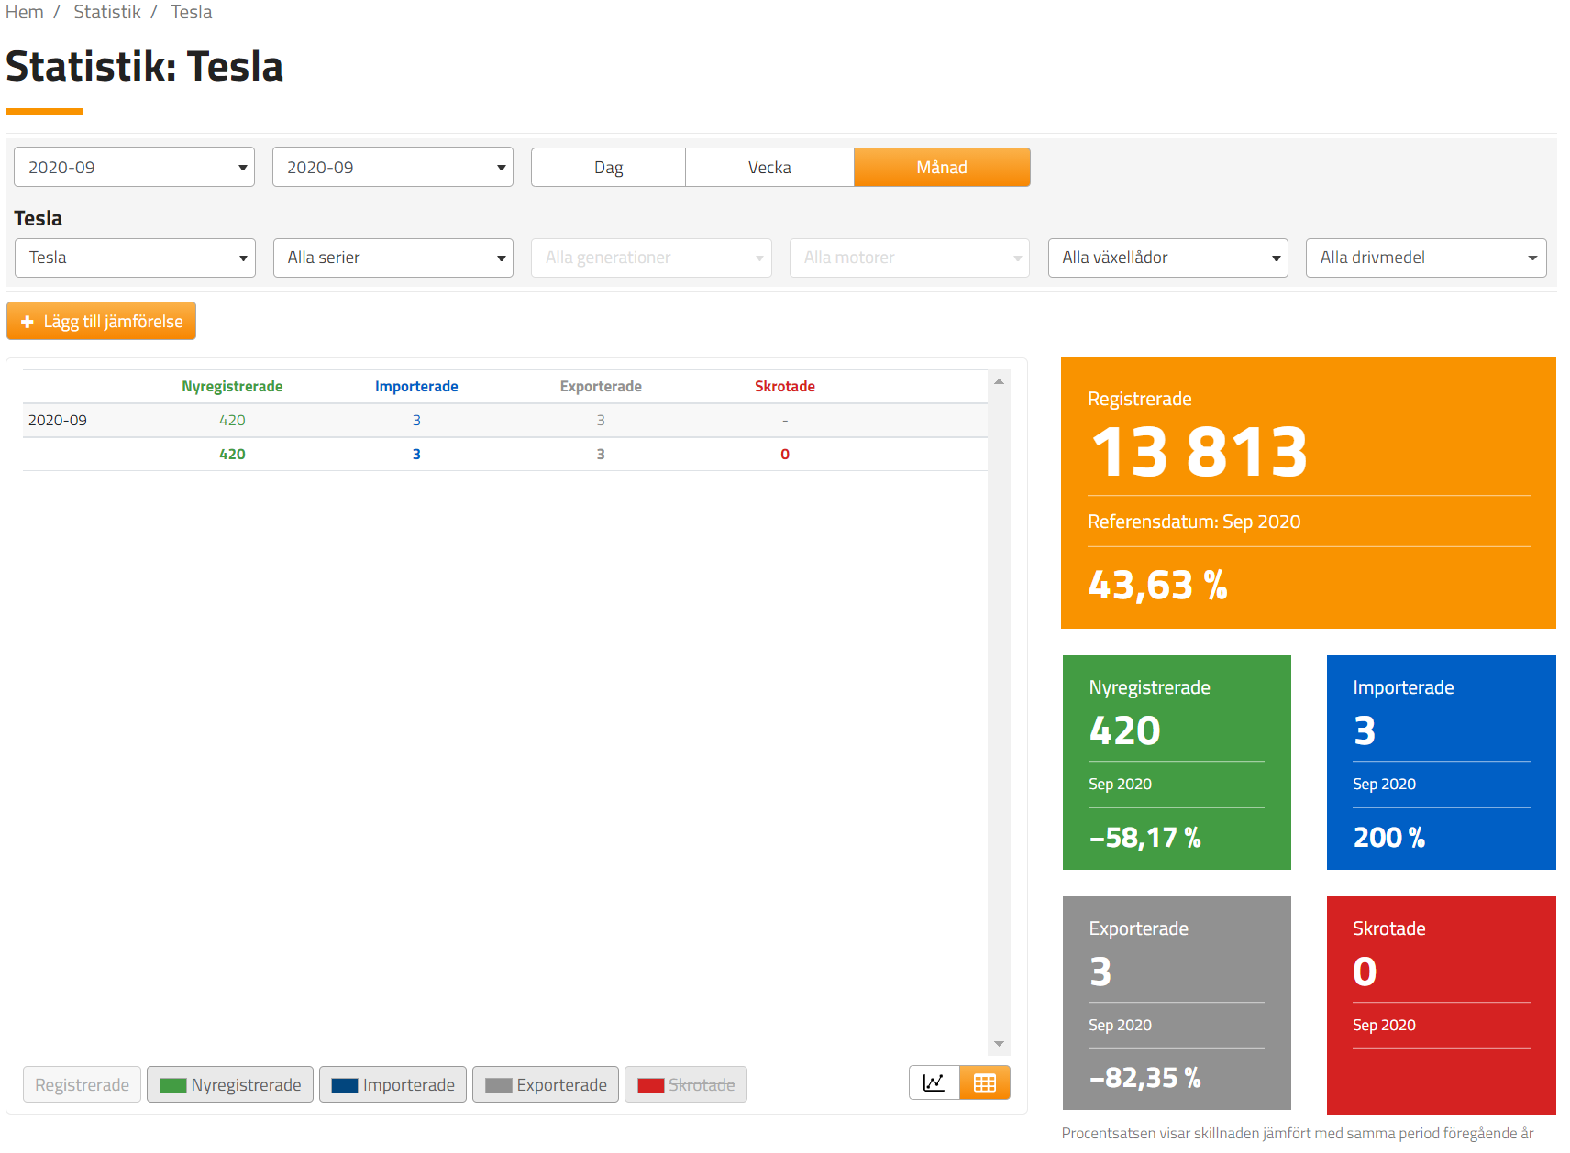
Task: Select the Tesla brand dropdown field
Action: [134, 258]
